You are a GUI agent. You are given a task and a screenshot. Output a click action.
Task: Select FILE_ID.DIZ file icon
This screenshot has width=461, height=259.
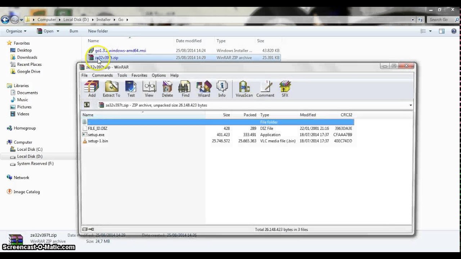pos(85,128)
